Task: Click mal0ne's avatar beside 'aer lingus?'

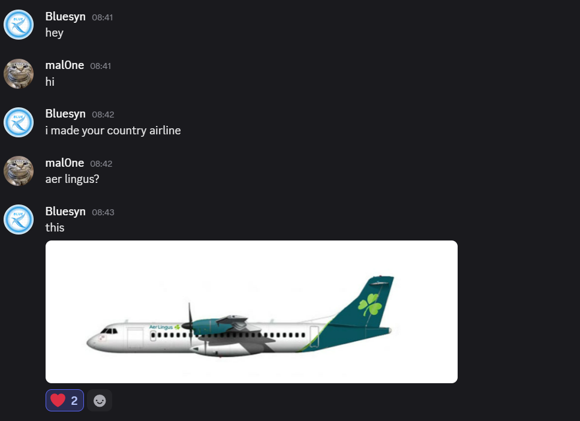Action: click(x=19, y=171)
